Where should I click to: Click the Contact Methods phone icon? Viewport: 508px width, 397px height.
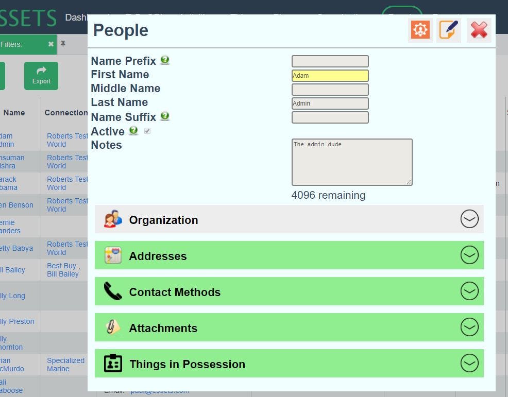tap(113, 291)
